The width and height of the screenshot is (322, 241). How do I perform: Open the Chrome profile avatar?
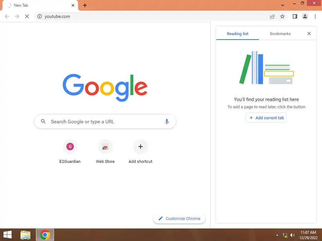[305, 16]
